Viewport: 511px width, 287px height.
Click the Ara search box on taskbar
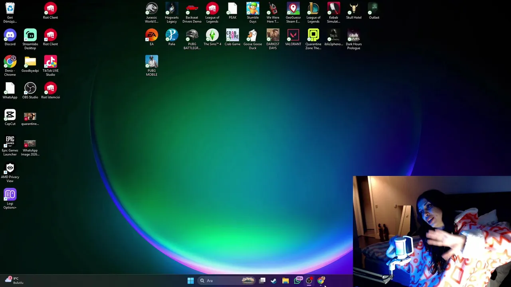click(227, 281)
